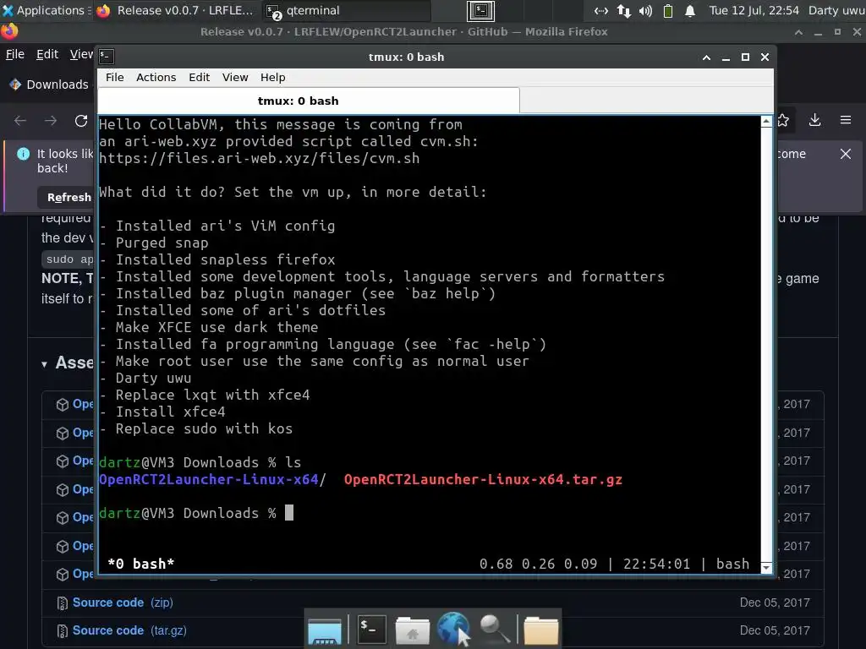866x649 pixels.
Task: Click Firefox forward arrow button
Action: tap(51, 120)
